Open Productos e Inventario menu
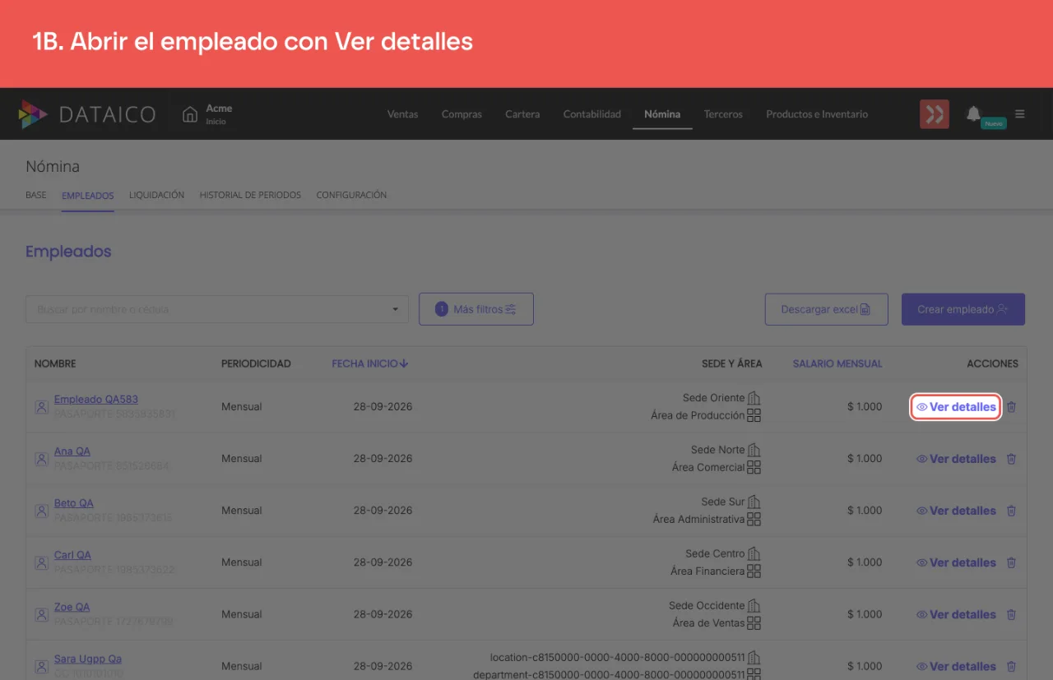The image size is (1053, 680). point(817,114)
